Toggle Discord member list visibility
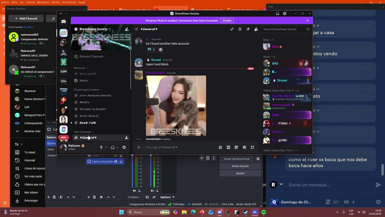Image resolution: width=385 pixels, height=217 pixels. (x=256, y=29)
